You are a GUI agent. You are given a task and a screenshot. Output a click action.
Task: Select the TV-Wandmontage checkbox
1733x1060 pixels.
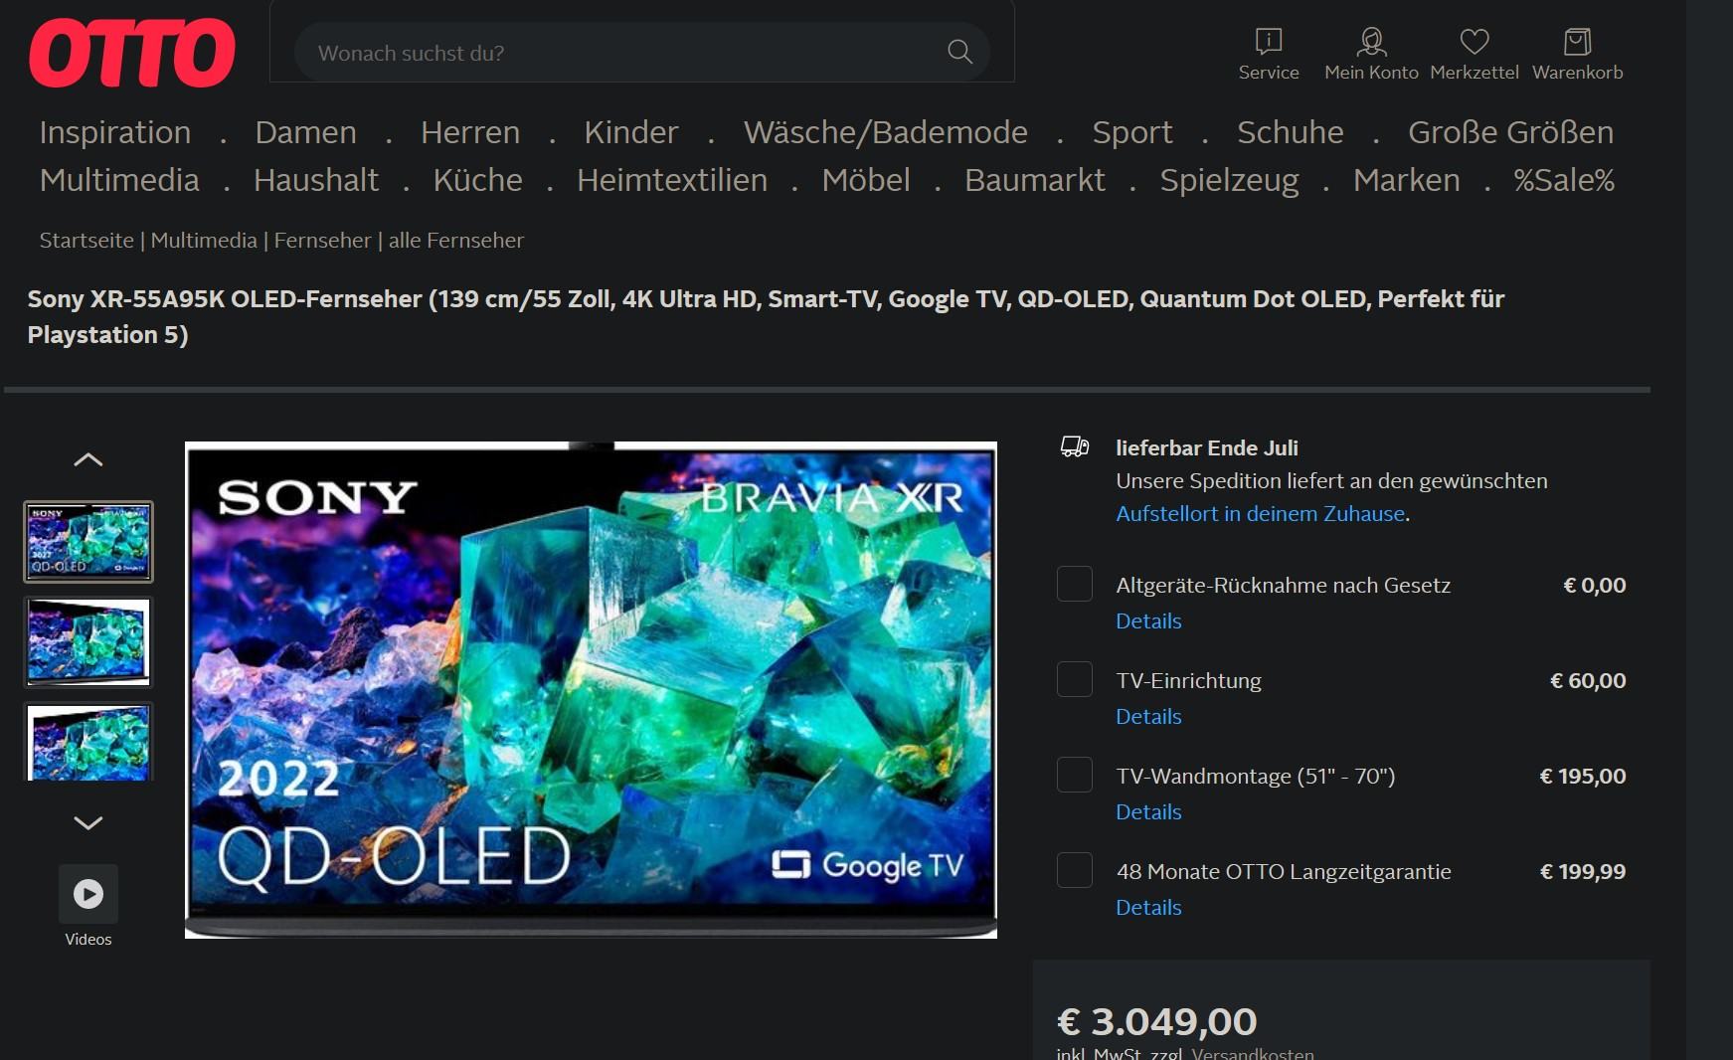click(x=1075, y=775)
